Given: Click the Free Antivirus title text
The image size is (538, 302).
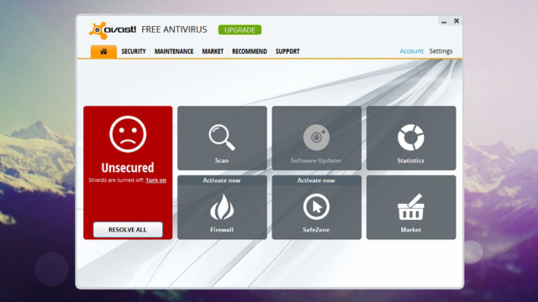Looking at the screenshot, I should [x=174, y=30].
